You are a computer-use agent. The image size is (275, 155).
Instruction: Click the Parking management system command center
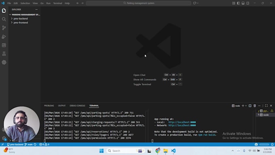[x=139, y=3]
